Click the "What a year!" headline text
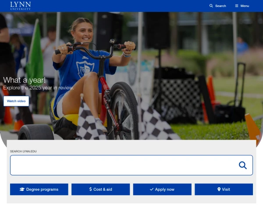 tap(24, 80)
